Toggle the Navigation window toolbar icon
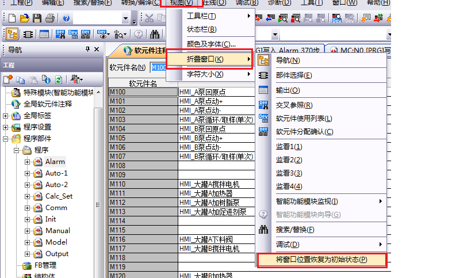Screen dimensions: 471x278 point(12,34)
